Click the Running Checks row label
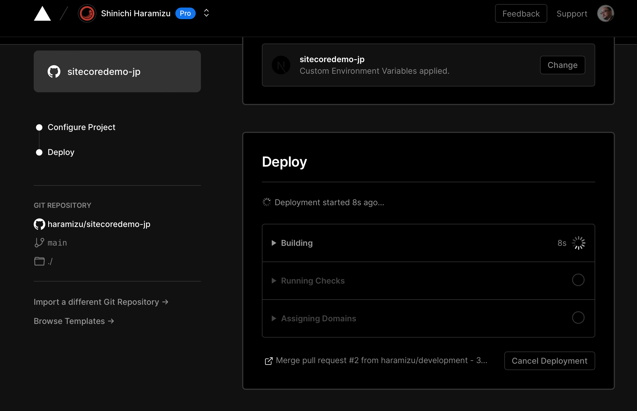The image size is (637, 411). (313, 281)
